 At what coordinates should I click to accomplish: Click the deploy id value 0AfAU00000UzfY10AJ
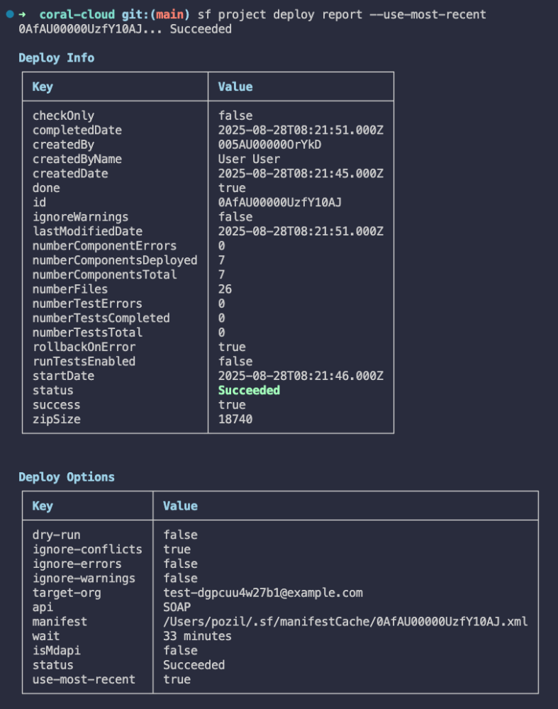[280, 203]
